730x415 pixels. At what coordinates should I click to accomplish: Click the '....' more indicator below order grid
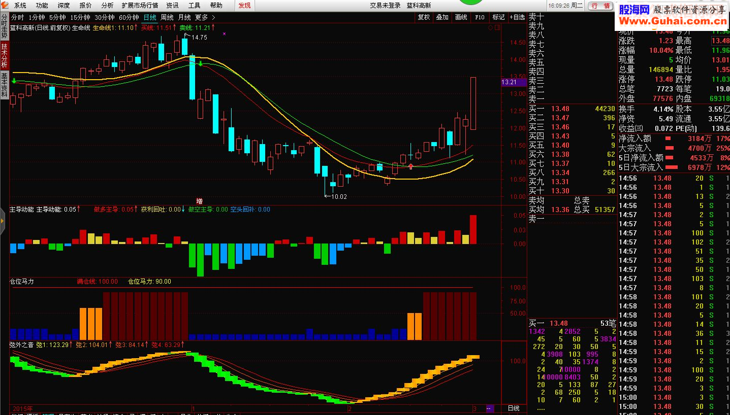[541, 408]
